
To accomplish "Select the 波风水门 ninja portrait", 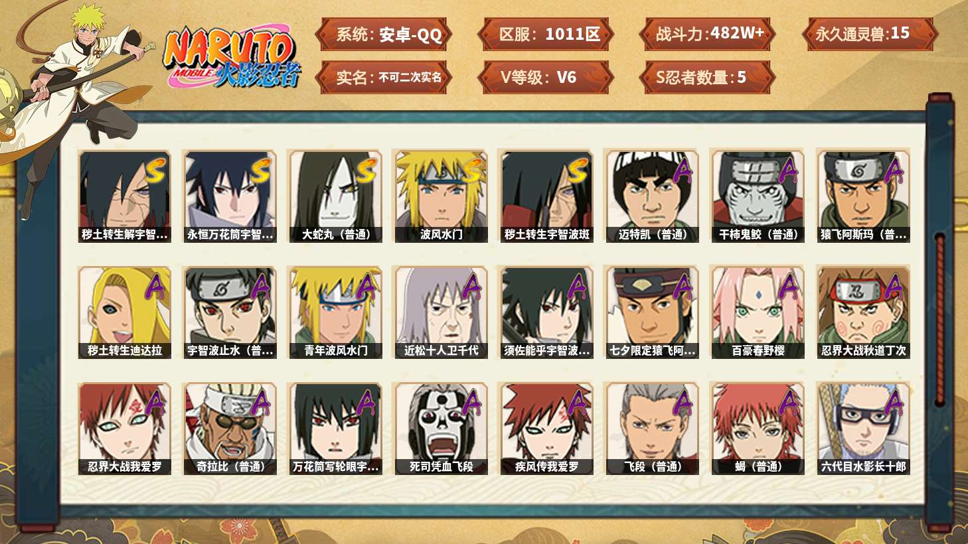I will click(x=441, y=196).
